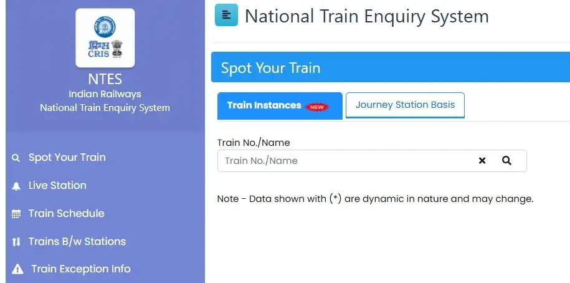
Task: Click the bell icon for Live Station
Action: (16, 186)
